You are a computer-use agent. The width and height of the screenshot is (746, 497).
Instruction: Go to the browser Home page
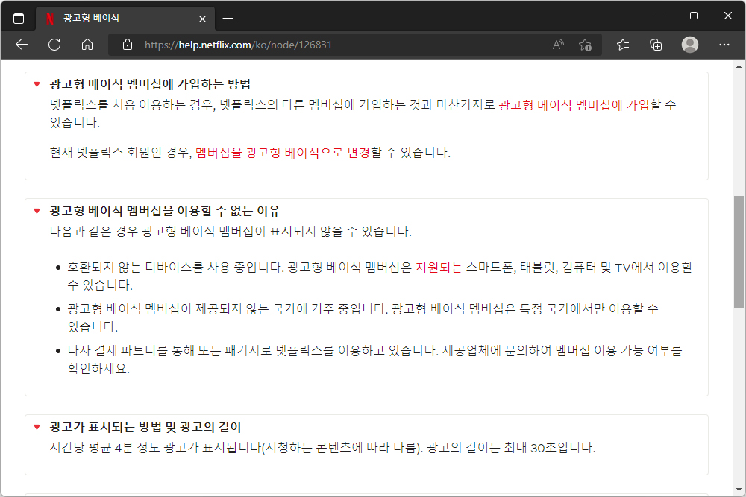[x=87, y=45]
